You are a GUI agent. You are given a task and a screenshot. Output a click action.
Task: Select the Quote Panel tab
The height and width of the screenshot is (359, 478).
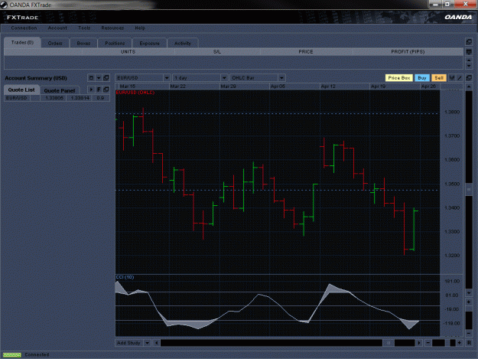pos(60,90)
